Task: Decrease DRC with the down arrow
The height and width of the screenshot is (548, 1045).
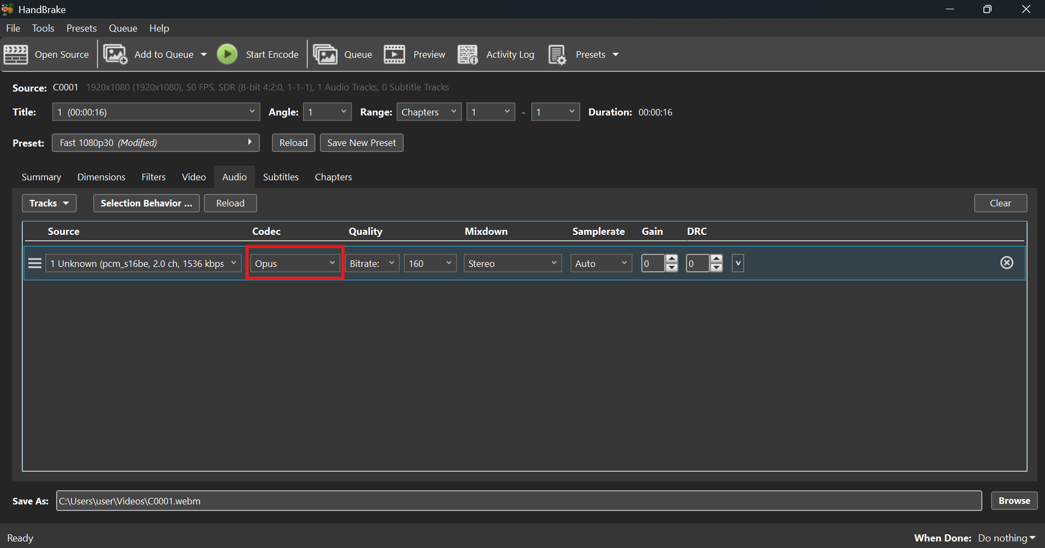Action: point(716,267)
